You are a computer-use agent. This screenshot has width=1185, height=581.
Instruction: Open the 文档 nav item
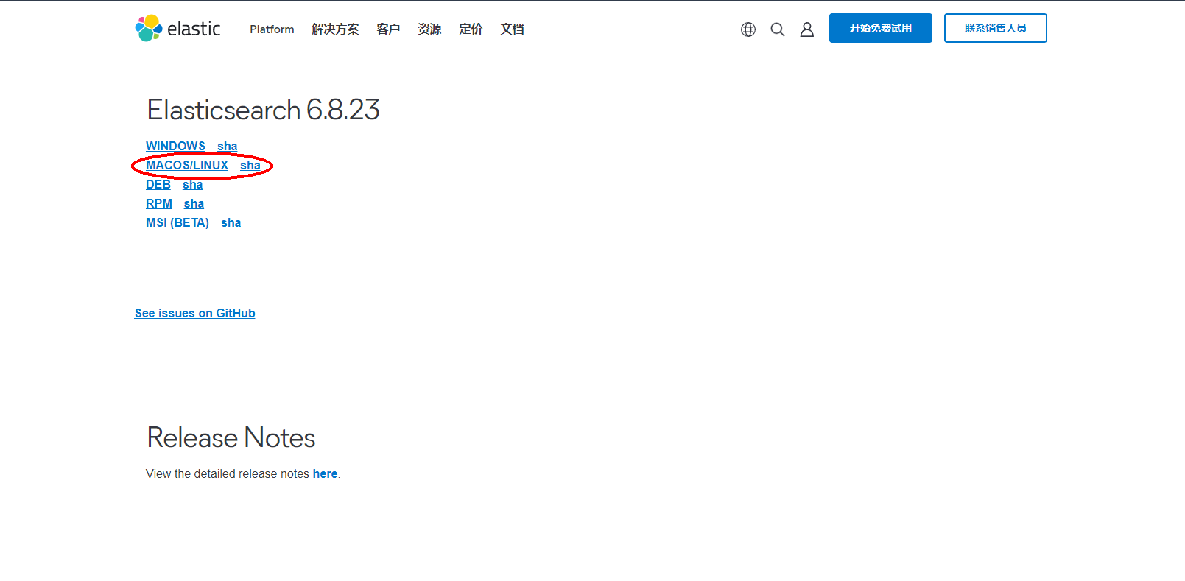click(512, 29)
